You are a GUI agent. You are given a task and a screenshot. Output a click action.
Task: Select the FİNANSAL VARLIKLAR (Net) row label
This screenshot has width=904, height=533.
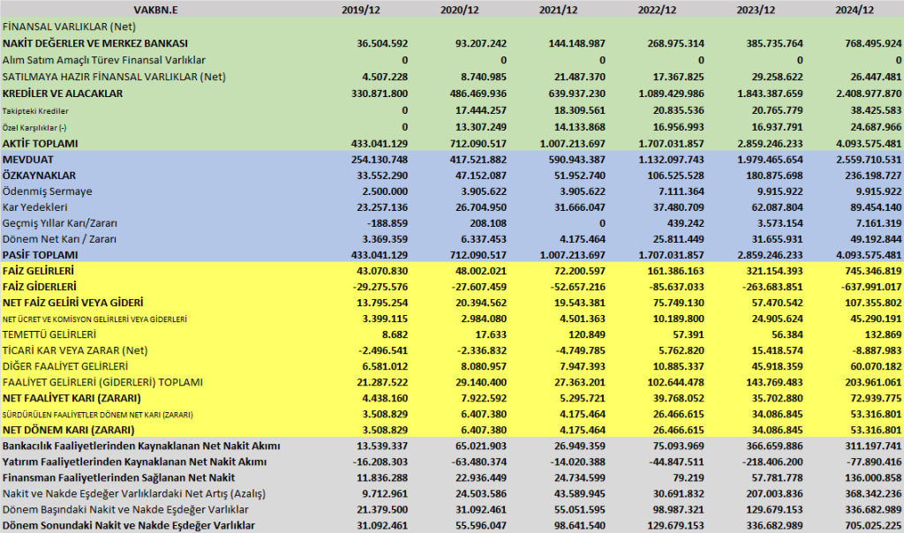click(69, 26)
